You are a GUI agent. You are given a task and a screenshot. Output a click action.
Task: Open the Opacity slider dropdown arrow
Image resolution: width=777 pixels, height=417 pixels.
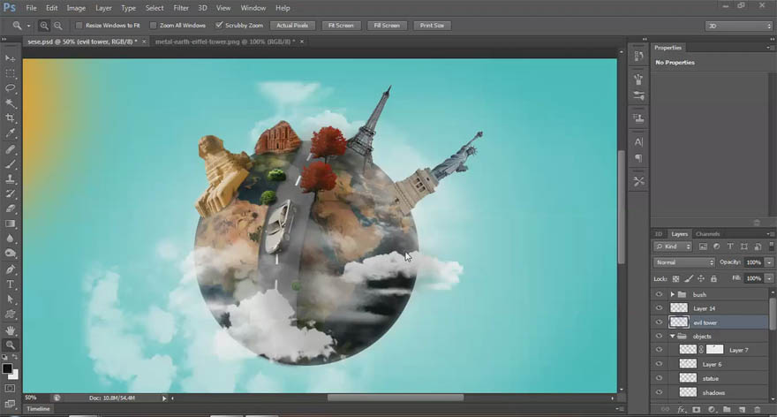point(769,262)
